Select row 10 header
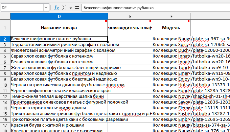The height and width of the screenshot is (132, 230). click(x=5, y=85)
